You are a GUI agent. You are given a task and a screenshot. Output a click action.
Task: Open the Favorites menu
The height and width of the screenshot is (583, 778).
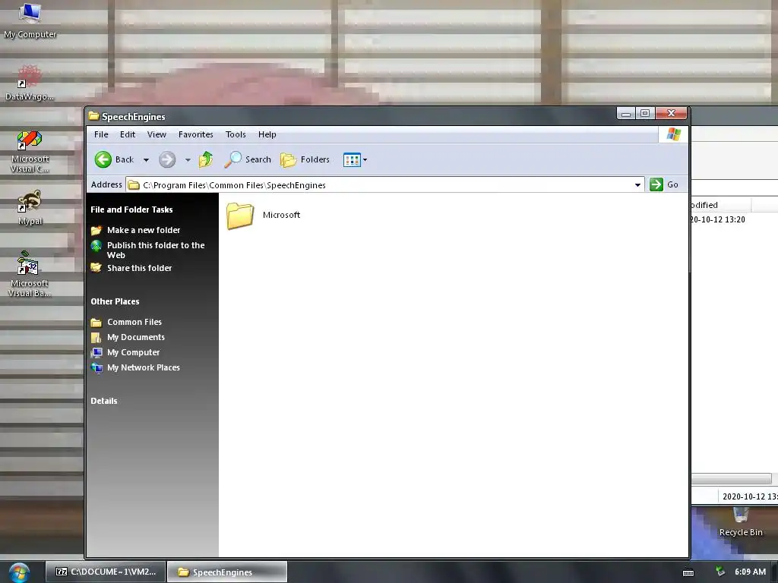[x=195, y=134]
